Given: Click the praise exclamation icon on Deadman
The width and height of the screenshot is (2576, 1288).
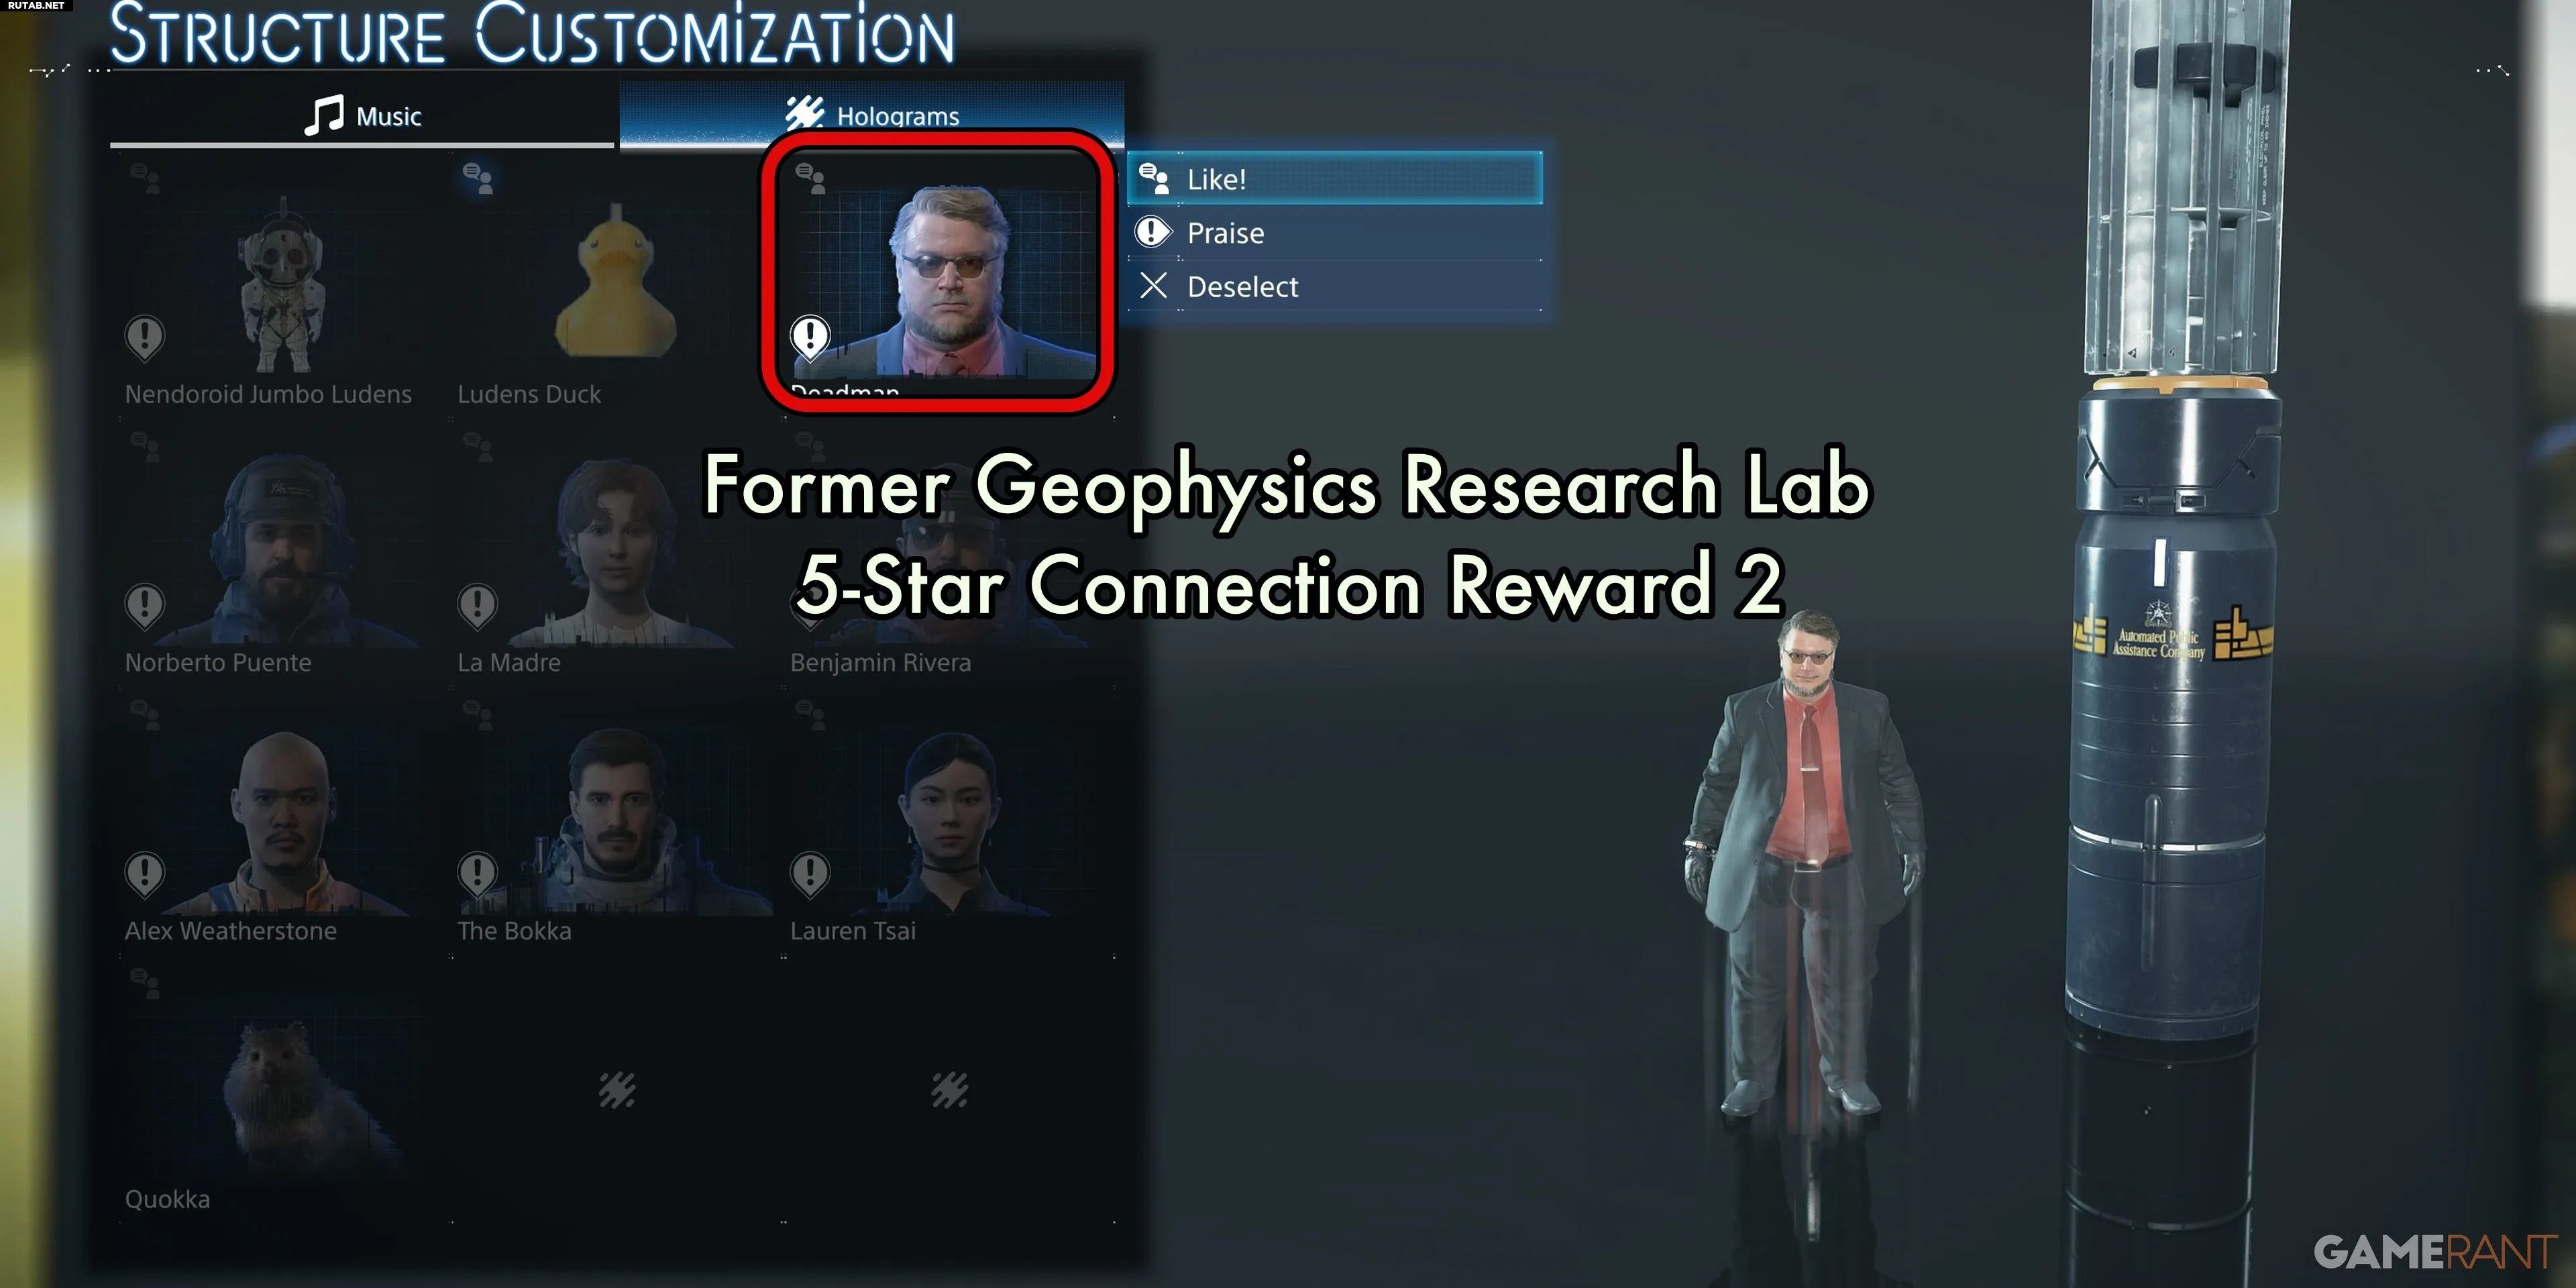Looking at the screenshot, I should (x=810, y=337).
